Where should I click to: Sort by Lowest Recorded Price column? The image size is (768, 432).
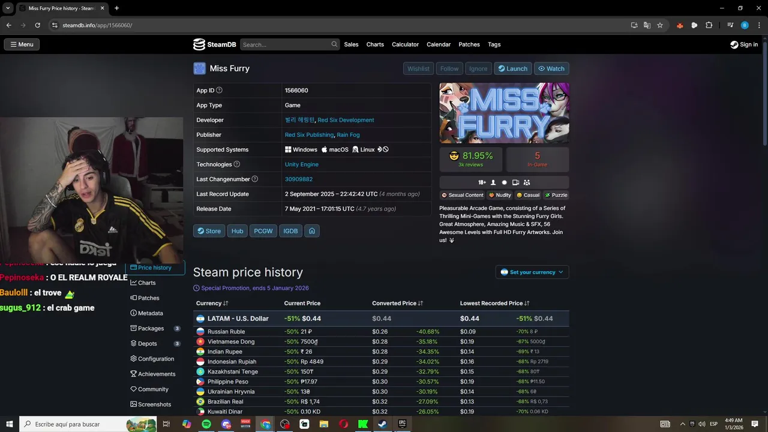495,304
